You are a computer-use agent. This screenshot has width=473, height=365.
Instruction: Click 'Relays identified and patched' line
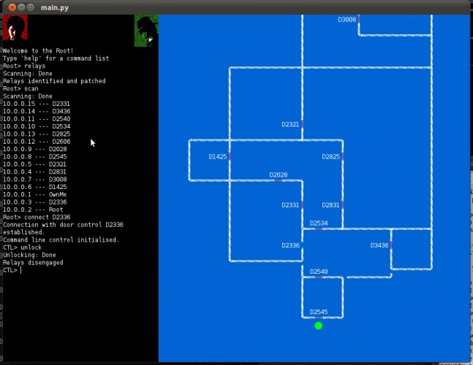tap(54, 81)
